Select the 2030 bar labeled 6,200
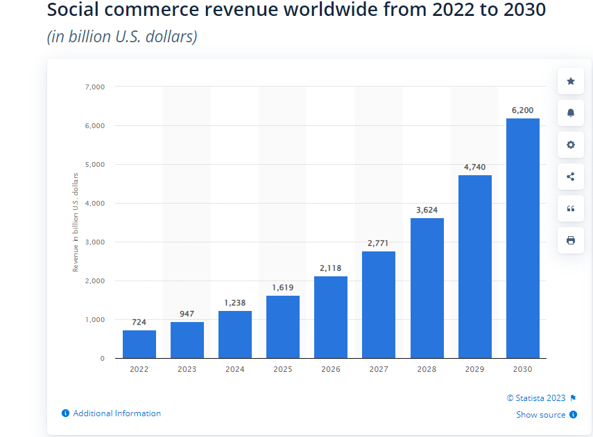This screenshot has height=437, width=593. 523,238
